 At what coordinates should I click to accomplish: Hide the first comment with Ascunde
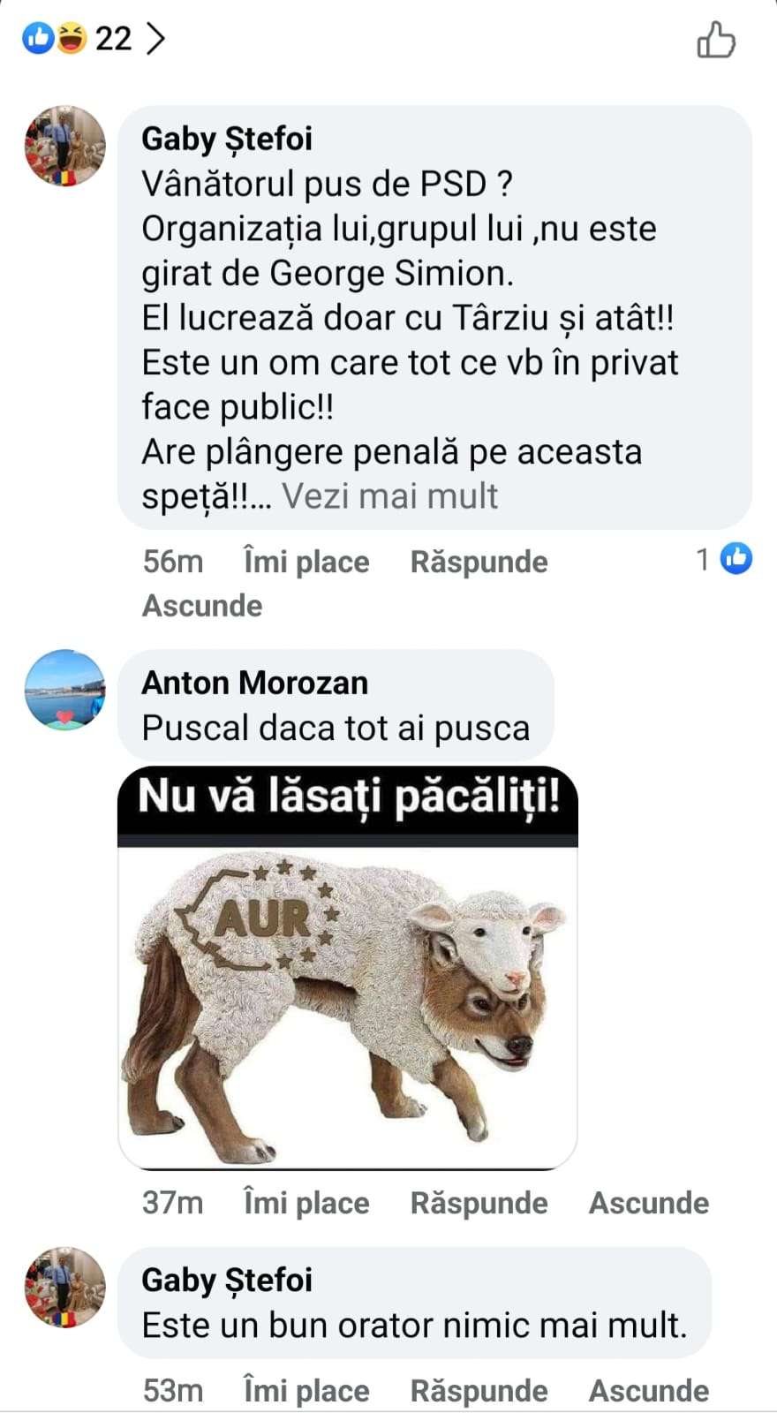(202, 606)
